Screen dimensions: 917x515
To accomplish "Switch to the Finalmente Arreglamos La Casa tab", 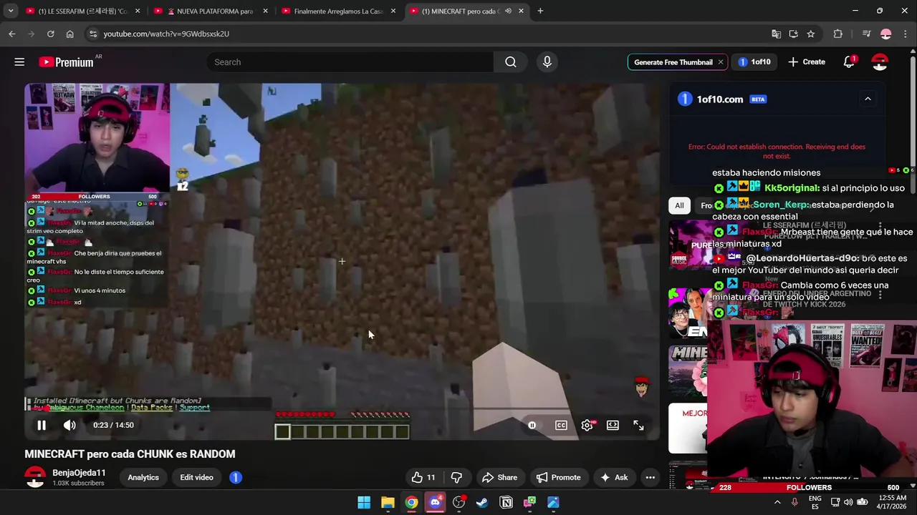I will [x=337, y=11].
